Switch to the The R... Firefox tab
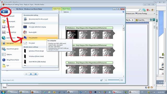Screen dimensions: 167x94 point(130,20)
